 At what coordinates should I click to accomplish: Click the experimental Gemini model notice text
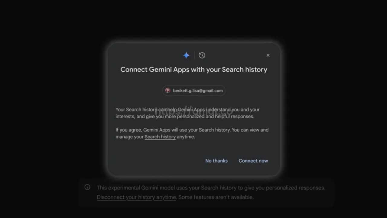point(211,188)
